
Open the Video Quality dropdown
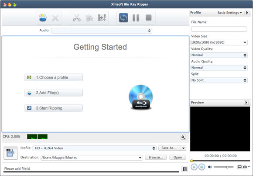[x=219, y=55]
